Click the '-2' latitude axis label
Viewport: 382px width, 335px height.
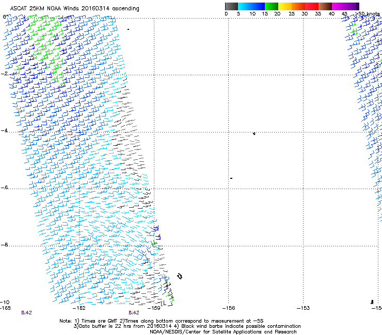pyautogui.click(x=4, y=74)
